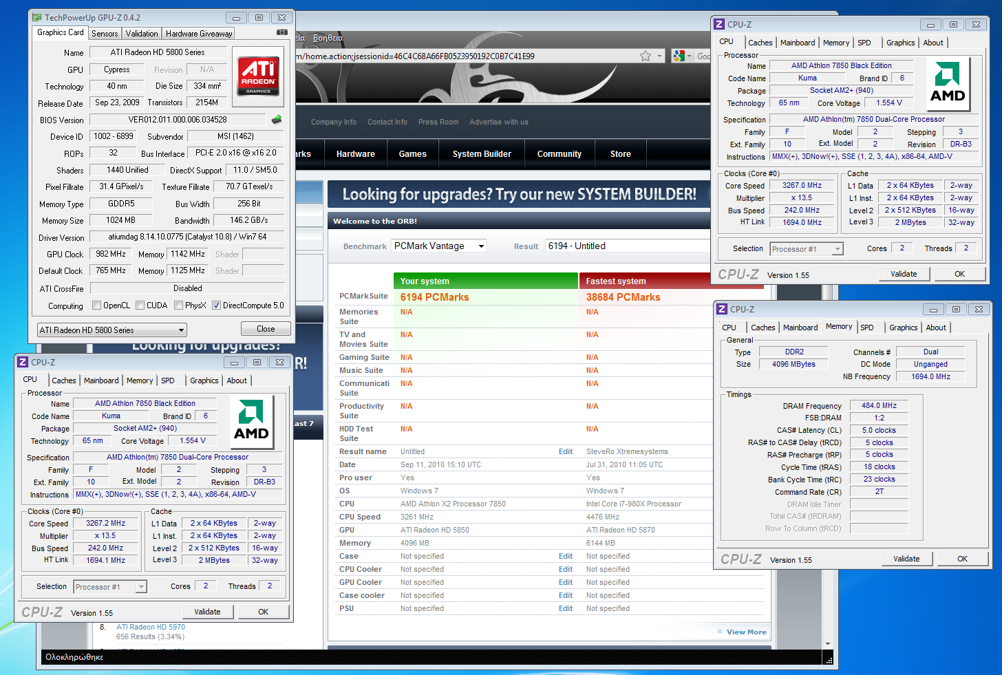Open the SPD tab in the CPU-Z Memory window
The image size is (1002, 675).
pos(867,328)
